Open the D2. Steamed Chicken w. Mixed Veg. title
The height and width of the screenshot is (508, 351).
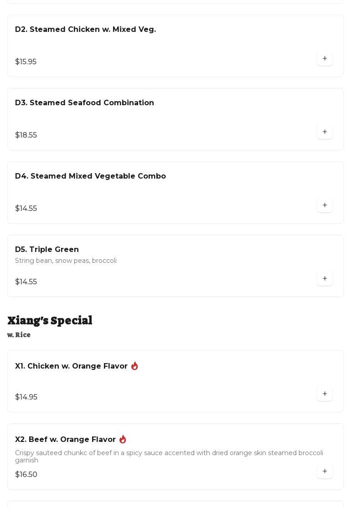coord(85,30)
